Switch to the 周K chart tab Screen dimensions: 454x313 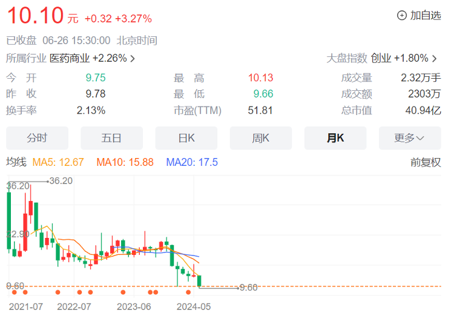[260, 138]
